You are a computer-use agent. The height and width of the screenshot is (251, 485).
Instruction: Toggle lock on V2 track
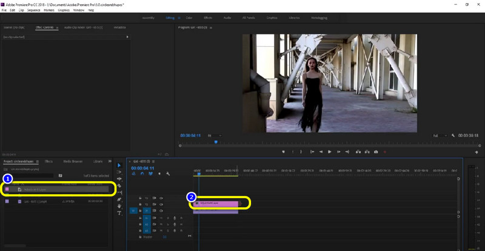141,204
